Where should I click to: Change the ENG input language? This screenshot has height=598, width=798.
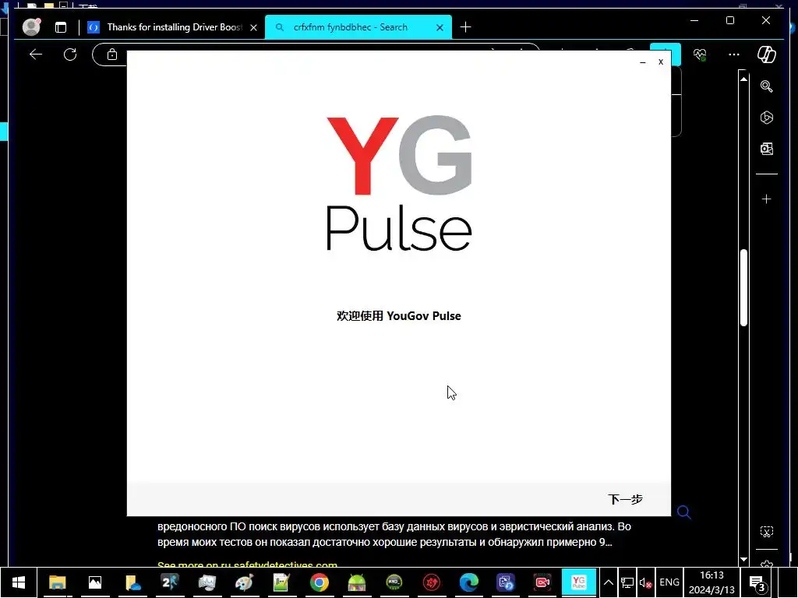(669, 582)
